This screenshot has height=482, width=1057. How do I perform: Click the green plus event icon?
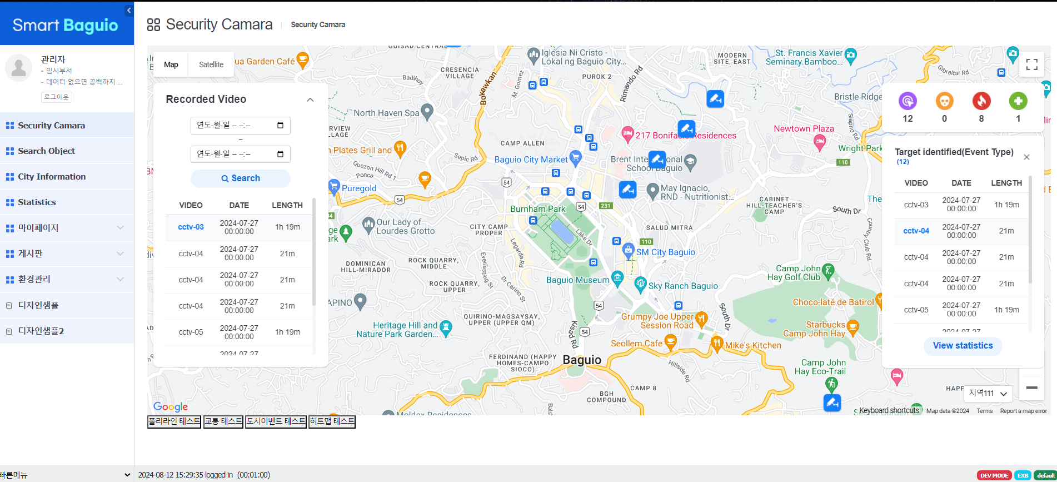pos(1018,101)
